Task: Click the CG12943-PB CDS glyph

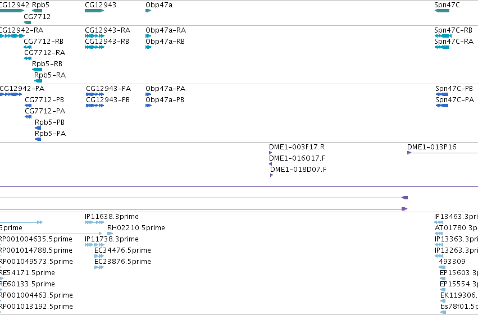Action: tap(95, 106)
